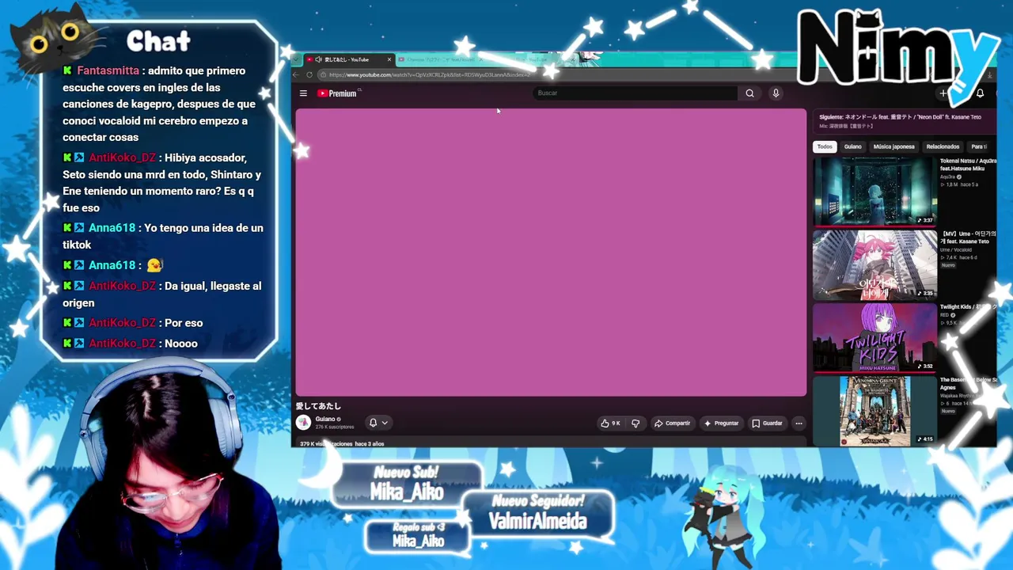The width and height of the screenshot is (1013, 570).
Task: Select the Guiano filter chip
Action: pyautogui.click(x=852, y=146)
